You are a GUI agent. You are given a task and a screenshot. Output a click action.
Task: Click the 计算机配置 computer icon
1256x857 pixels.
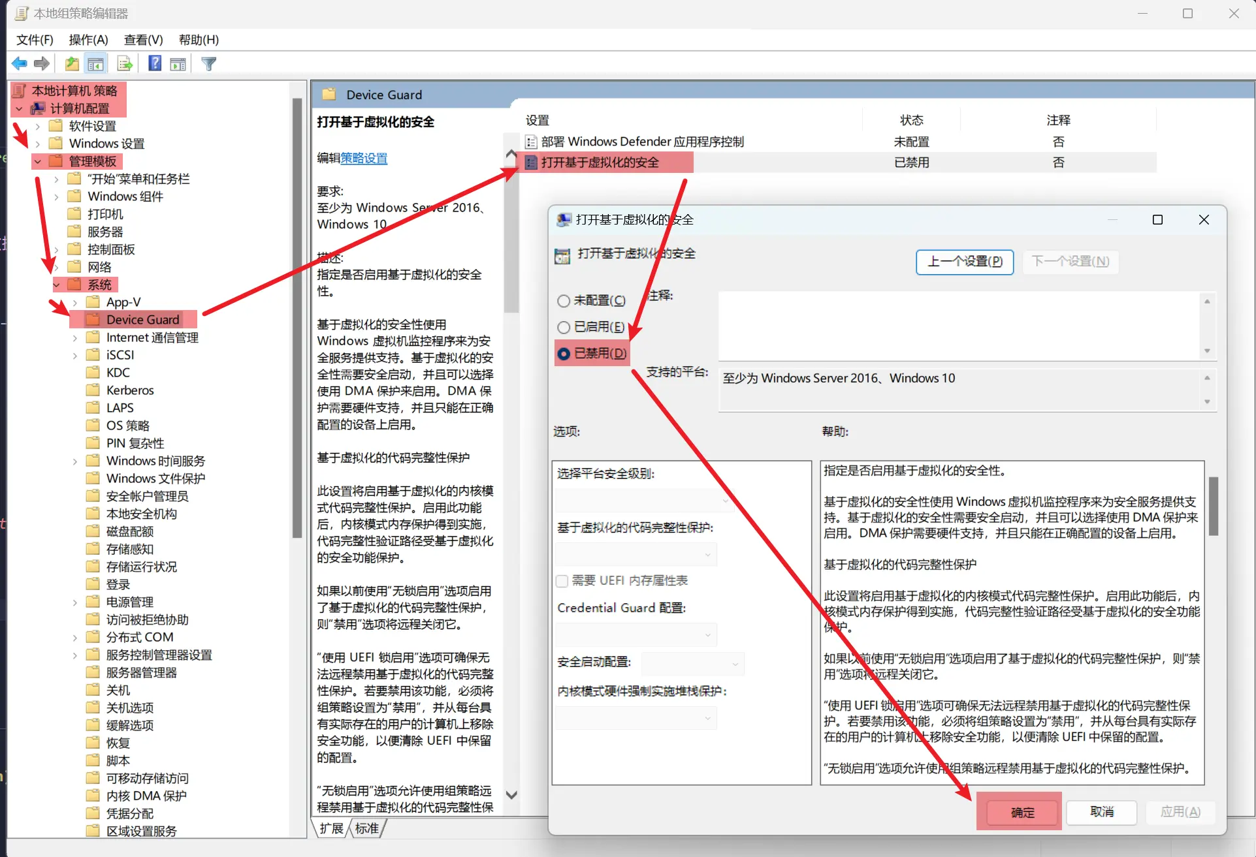pyautogui.click(x=38, y=108)
